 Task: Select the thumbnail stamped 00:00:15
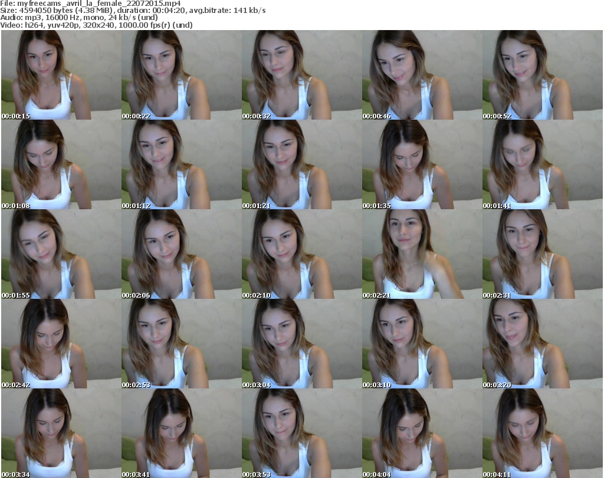[x=61, y=75]
